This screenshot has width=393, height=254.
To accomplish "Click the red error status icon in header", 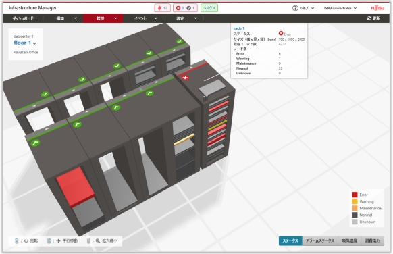I will click(178, 8).
